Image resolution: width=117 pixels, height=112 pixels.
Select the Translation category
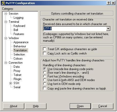[x=20, y=50]
